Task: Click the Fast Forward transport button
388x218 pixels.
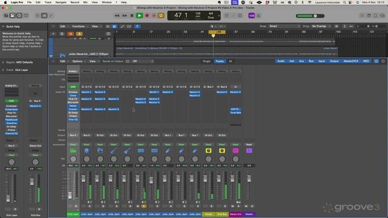Action: tap(124, 16)
